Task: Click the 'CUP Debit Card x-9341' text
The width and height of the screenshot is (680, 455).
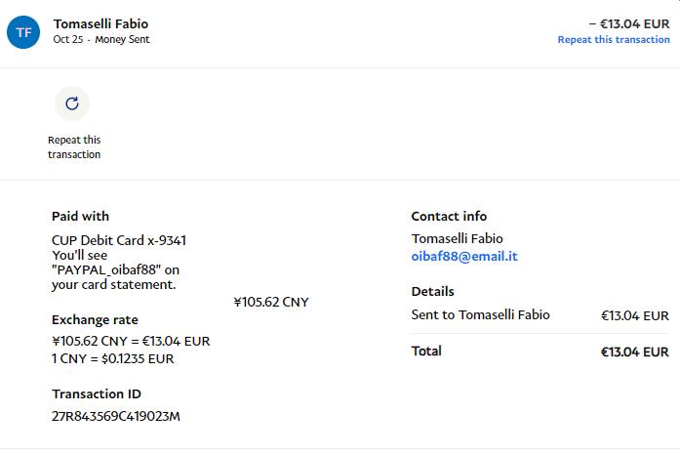Action: point(119,239)
